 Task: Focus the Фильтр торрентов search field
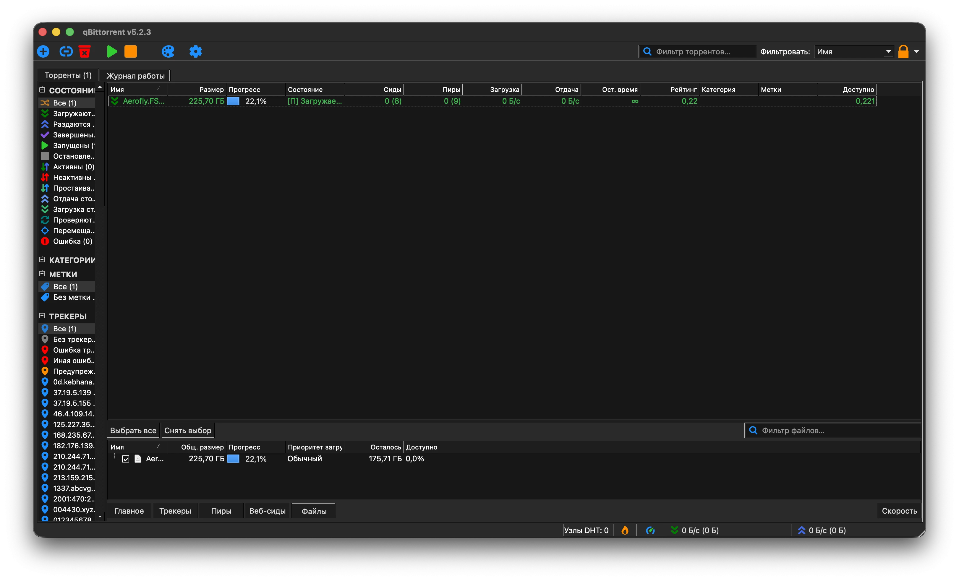(697, 51)
